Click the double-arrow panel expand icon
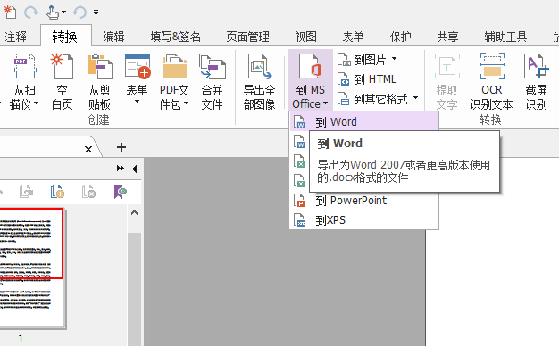559x346 pixels. 121,169
